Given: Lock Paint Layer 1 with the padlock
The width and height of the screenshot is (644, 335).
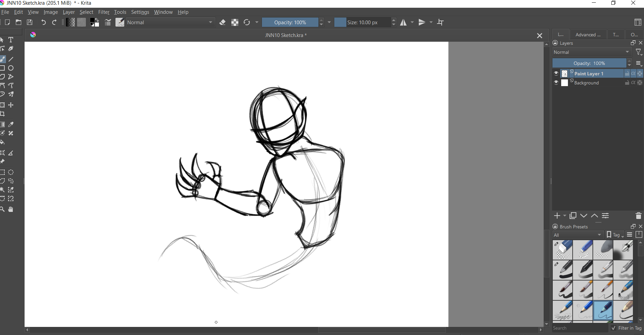Looking at the screenshot, I should pyautogui.click(x=627, y=74).
